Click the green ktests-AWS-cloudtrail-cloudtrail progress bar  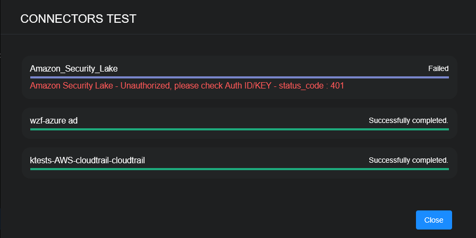[239, 169]
